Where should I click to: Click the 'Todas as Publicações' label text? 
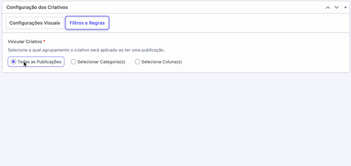(x=39, y=62)
